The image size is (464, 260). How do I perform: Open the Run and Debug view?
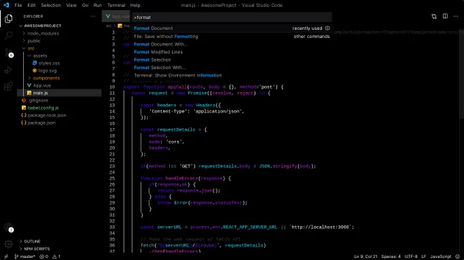pos(9,70)
